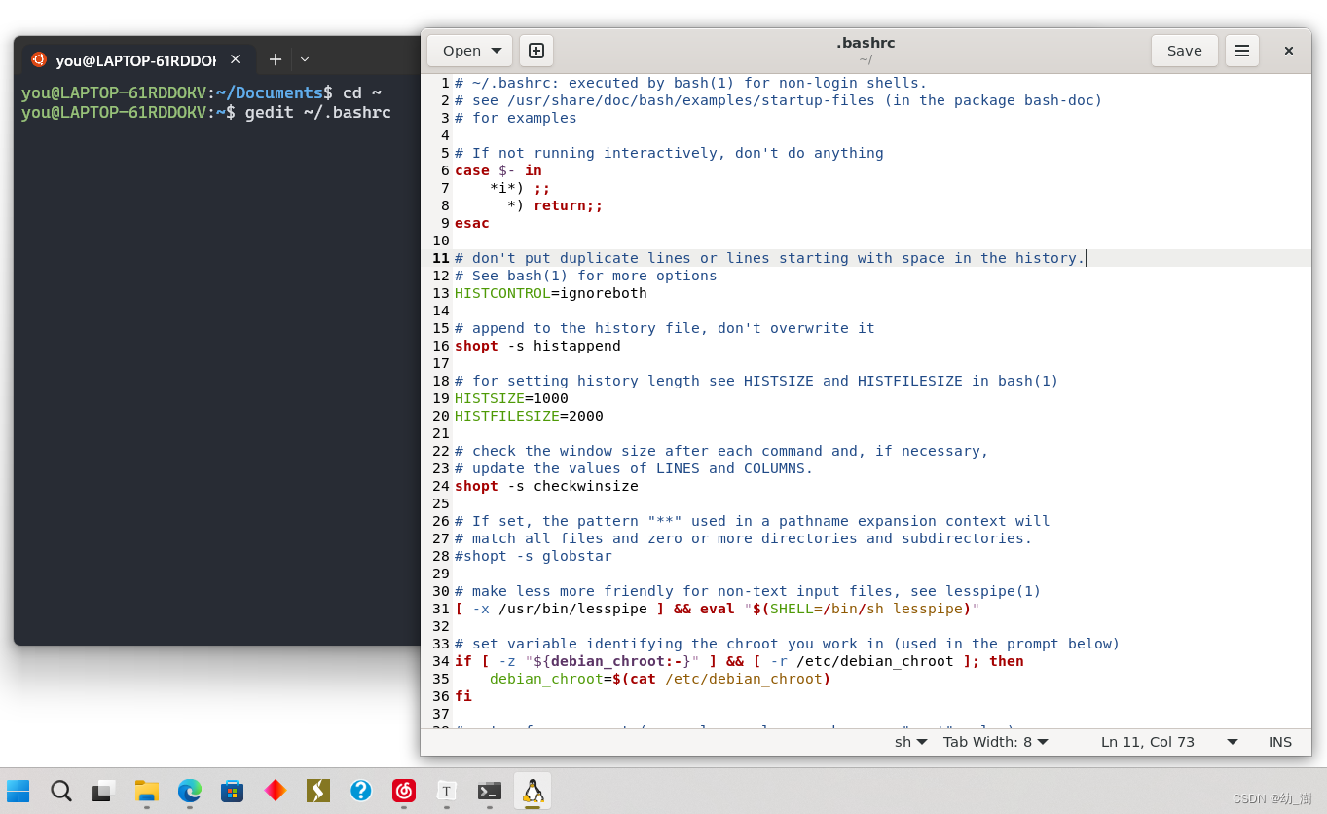This screenshot has width=1327, height=814.
Task: Click the .bashrc title in the header bar
Action: pyautogui.click(x=866, y=43)
